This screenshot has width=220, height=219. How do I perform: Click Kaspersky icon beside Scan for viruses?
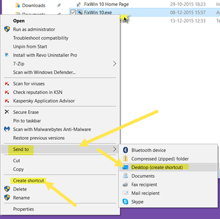(7, 84)
